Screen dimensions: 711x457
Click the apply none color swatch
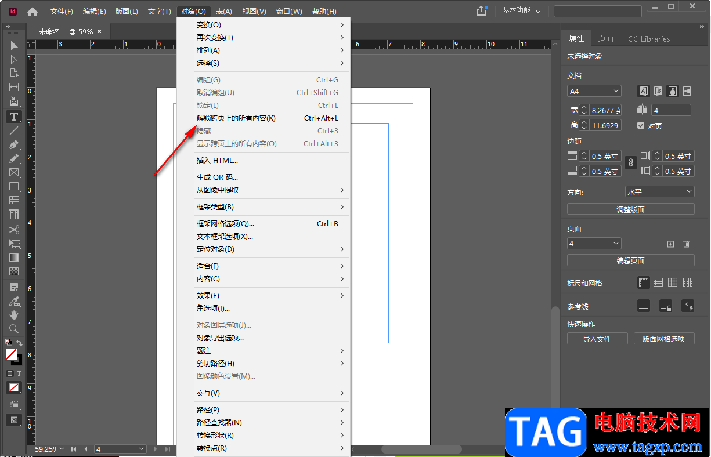[x=14, y=387]
